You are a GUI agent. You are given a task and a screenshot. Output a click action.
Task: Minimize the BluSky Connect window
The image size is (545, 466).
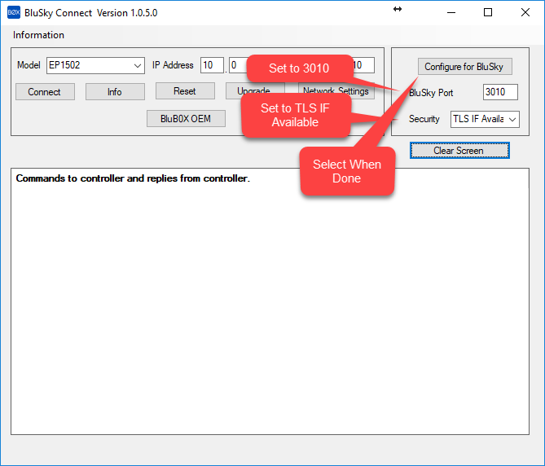pos(451,12)
